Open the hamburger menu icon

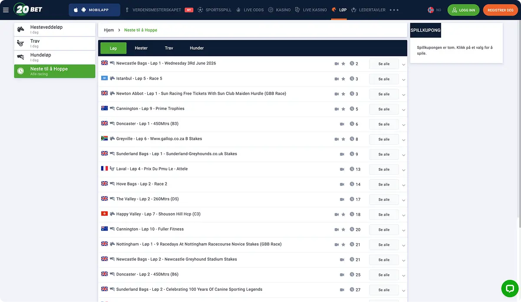pyautogui.click(x=6, y=10)
